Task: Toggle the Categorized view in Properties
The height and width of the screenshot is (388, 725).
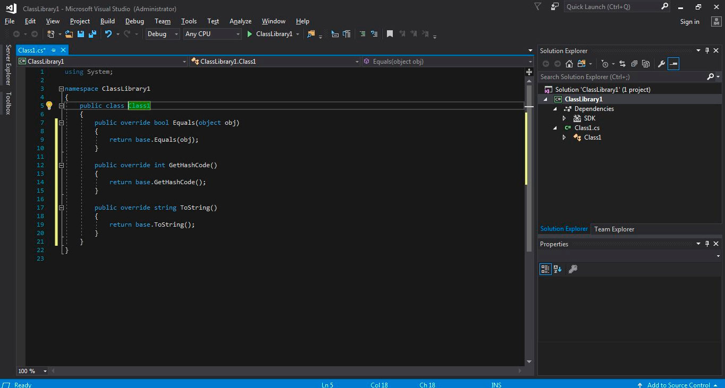Action: (545, 269)
